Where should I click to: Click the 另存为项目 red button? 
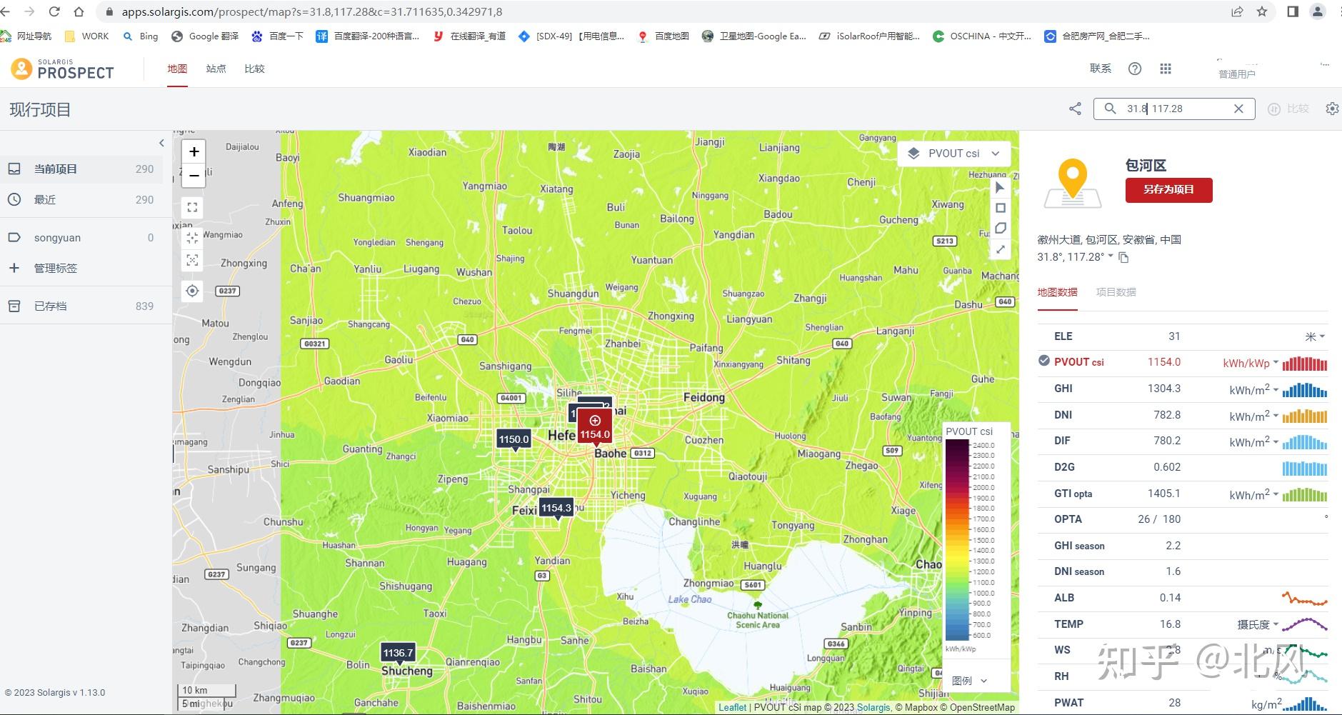(1168, 190)
